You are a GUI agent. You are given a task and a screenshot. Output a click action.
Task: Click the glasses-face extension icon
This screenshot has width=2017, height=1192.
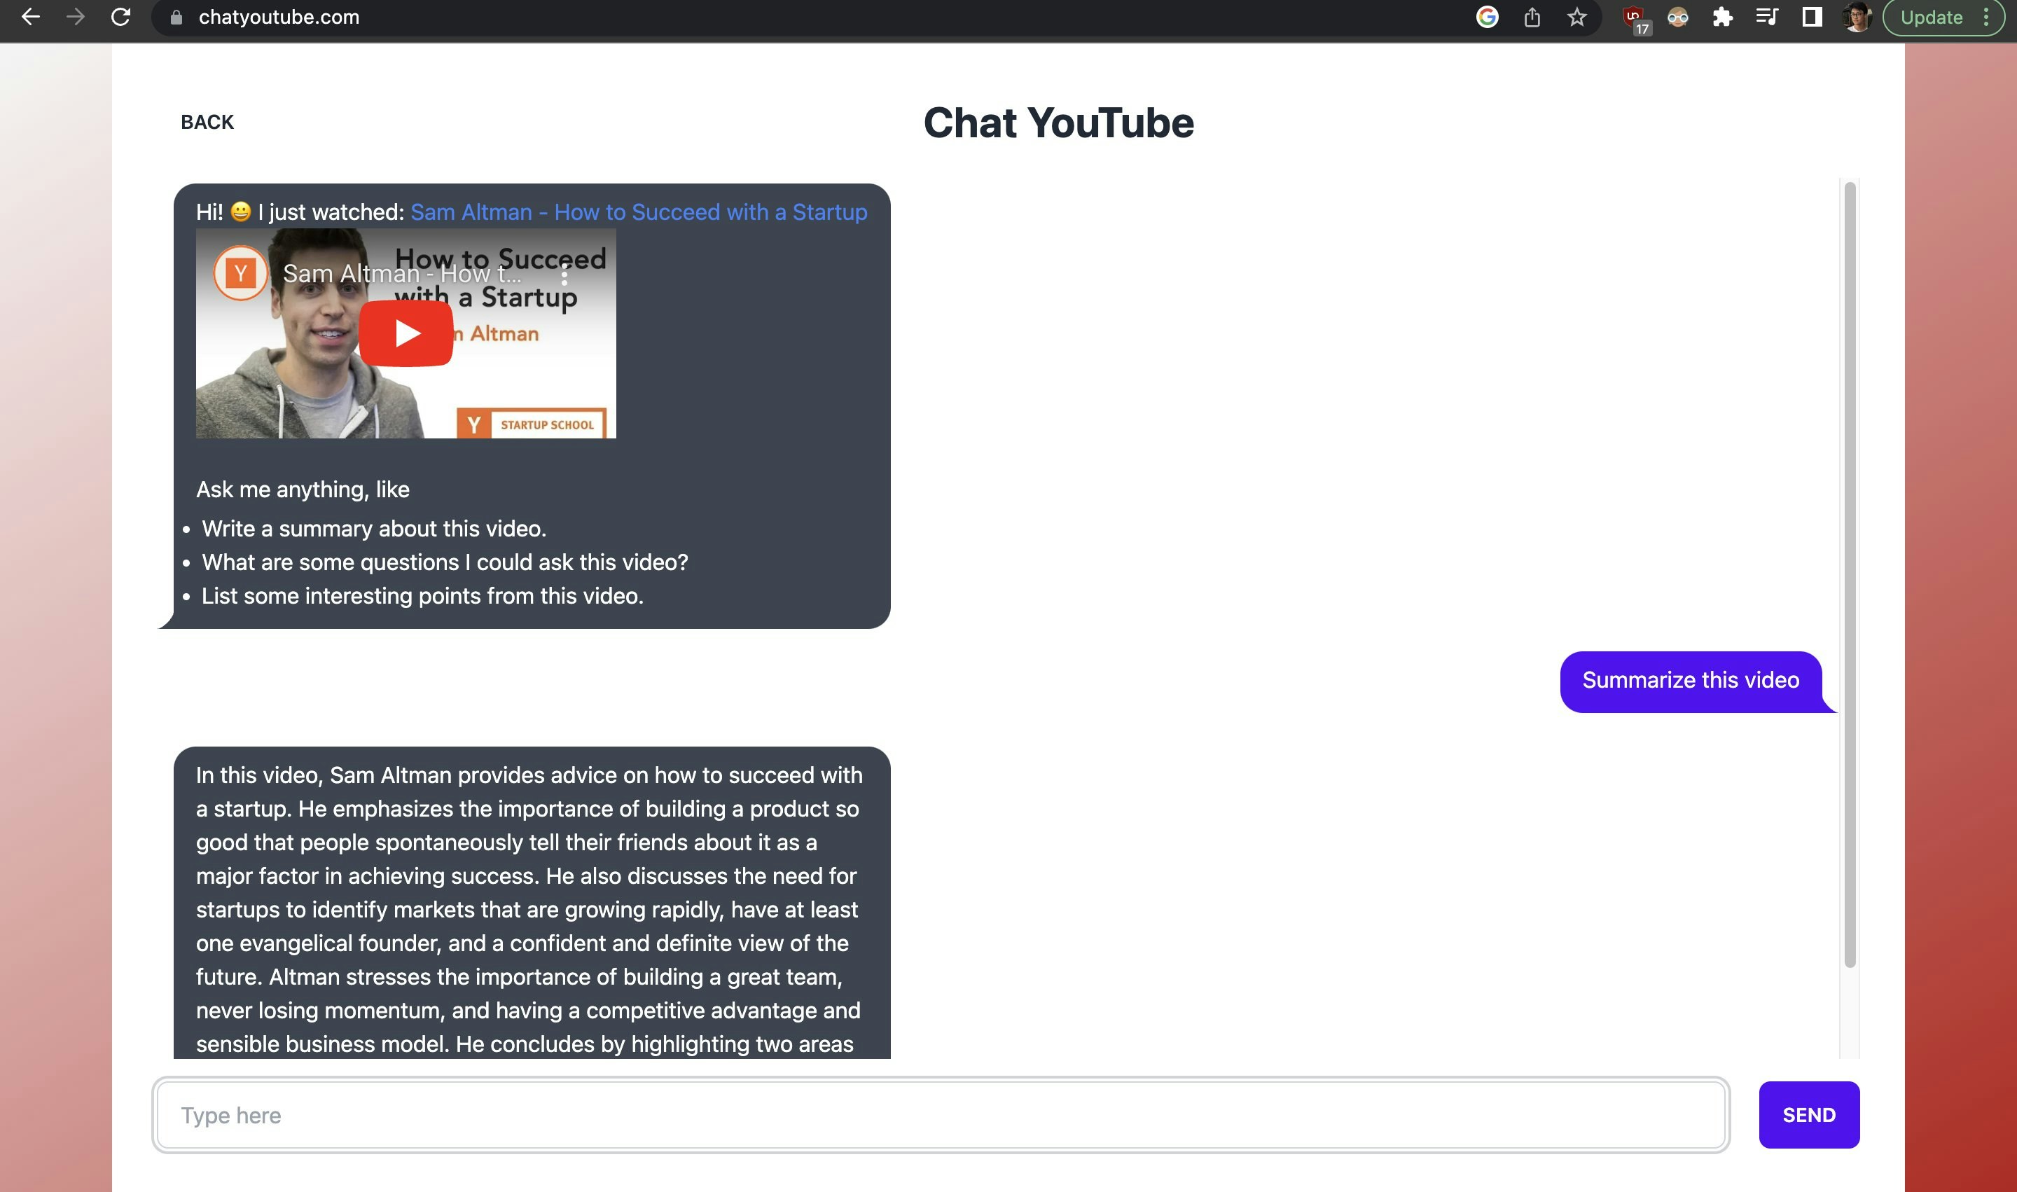coord(1677,17)
